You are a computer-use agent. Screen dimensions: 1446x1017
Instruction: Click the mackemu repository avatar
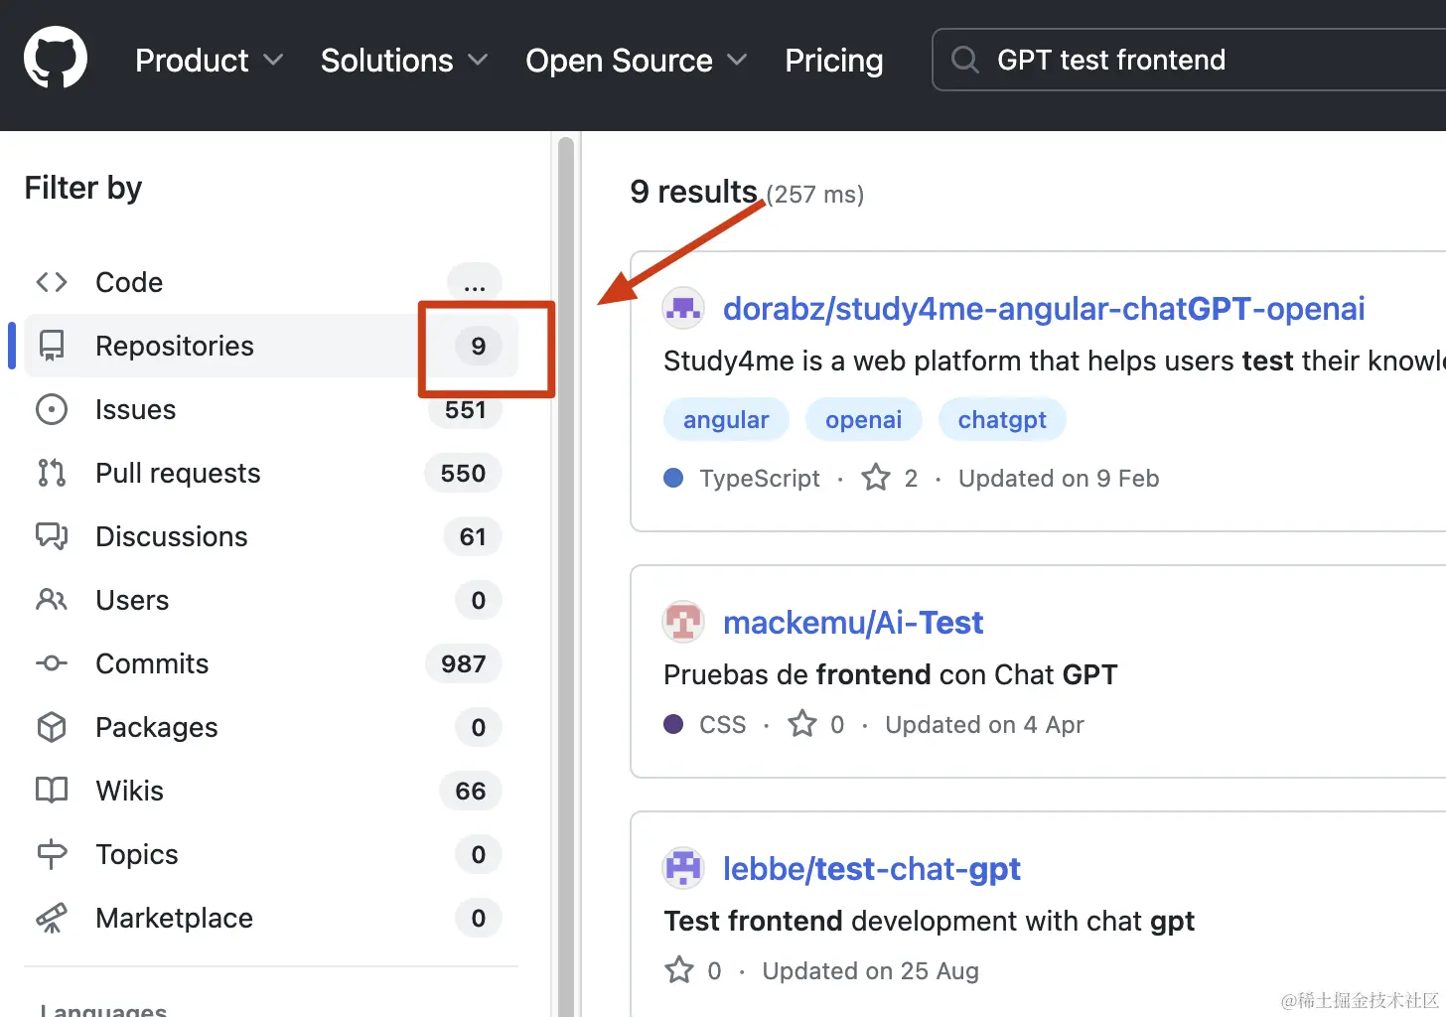683,623
